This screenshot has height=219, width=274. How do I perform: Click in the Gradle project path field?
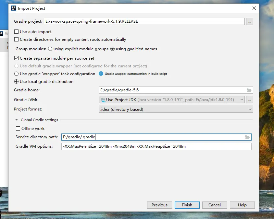pos(144,21)
